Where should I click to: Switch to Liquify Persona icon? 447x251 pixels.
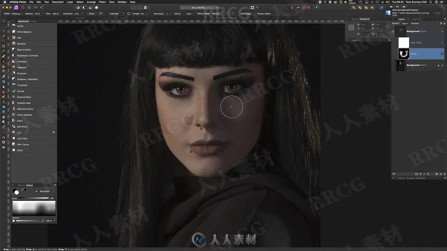tap(23, 7)
